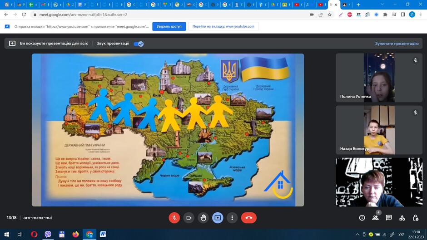Click the highlighted present-screen button
Viewport: 427px width, 240px height.
pos(218,218)
